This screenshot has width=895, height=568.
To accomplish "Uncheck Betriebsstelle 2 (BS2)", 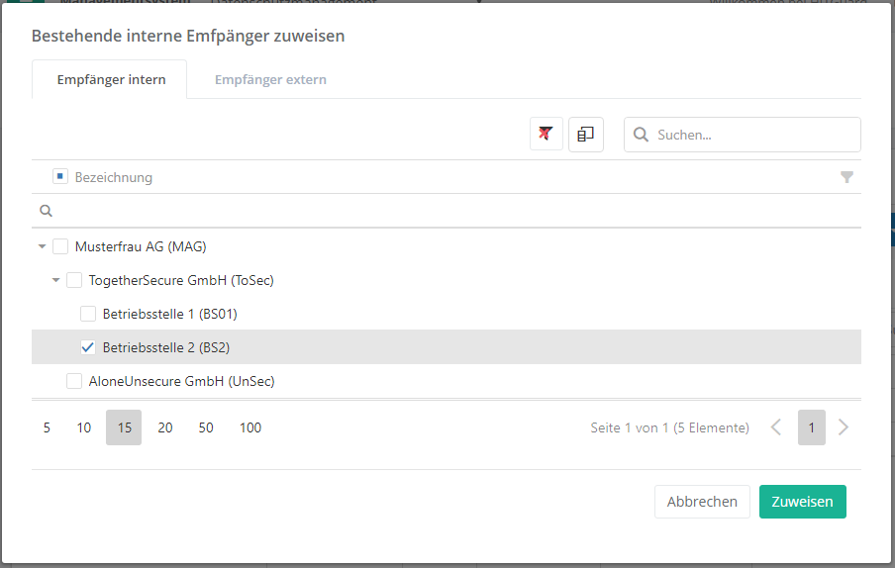I will [88, 347].
